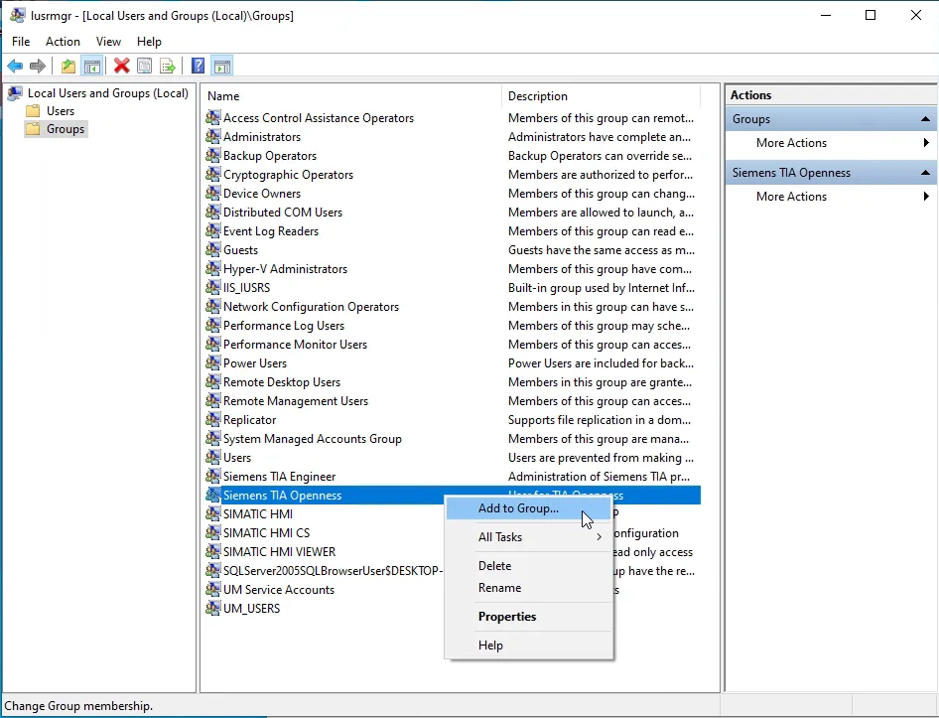Select the Cryptographic Operators group
939x718 pixels.
[288, 175]
